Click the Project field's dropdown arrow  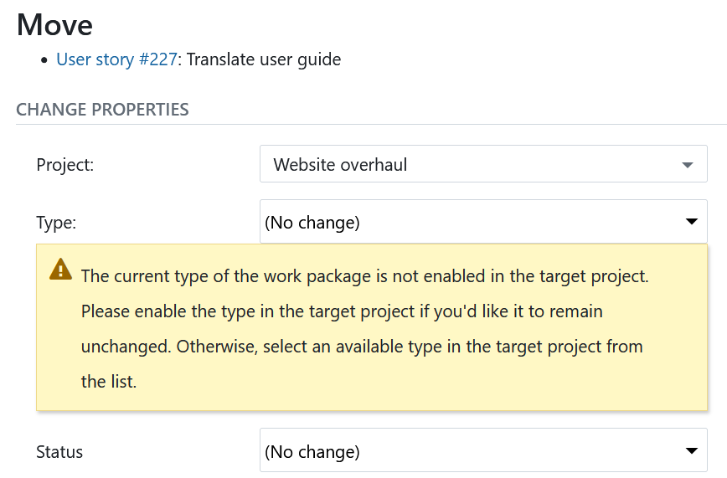coord(688,165)
